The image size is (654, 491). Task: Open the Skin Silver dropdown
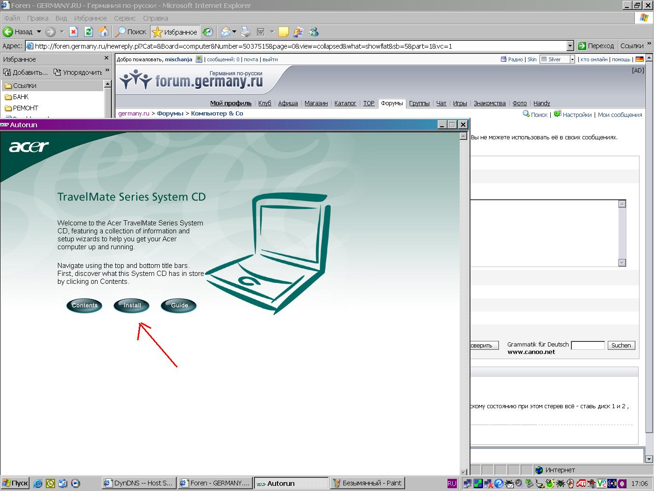(x=572, y=59)
